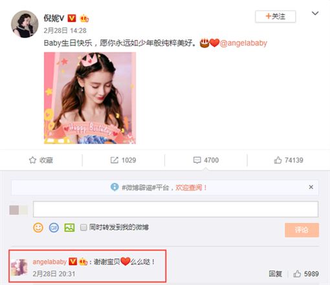The width and height of the screenshot is (330, 285).
Task: Click the star favorite (收藏) icon
Action: click(32, 160)
